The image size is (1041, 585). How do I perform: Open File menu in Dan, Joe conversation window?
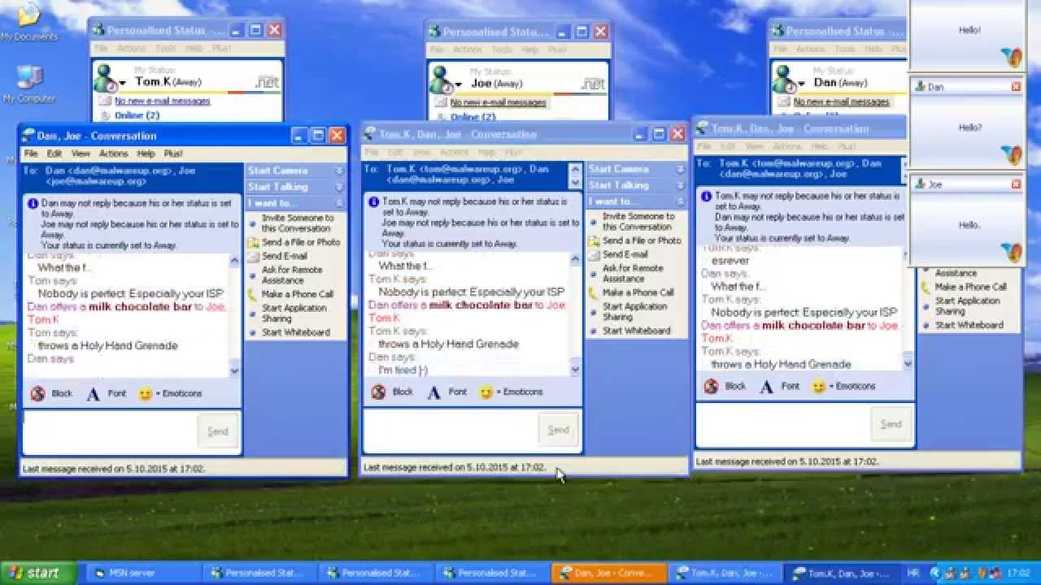30,154
